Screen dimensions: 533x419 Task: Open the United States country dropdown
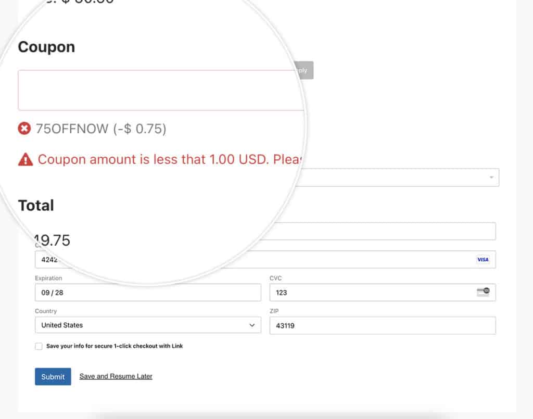[x=148, y=325]
